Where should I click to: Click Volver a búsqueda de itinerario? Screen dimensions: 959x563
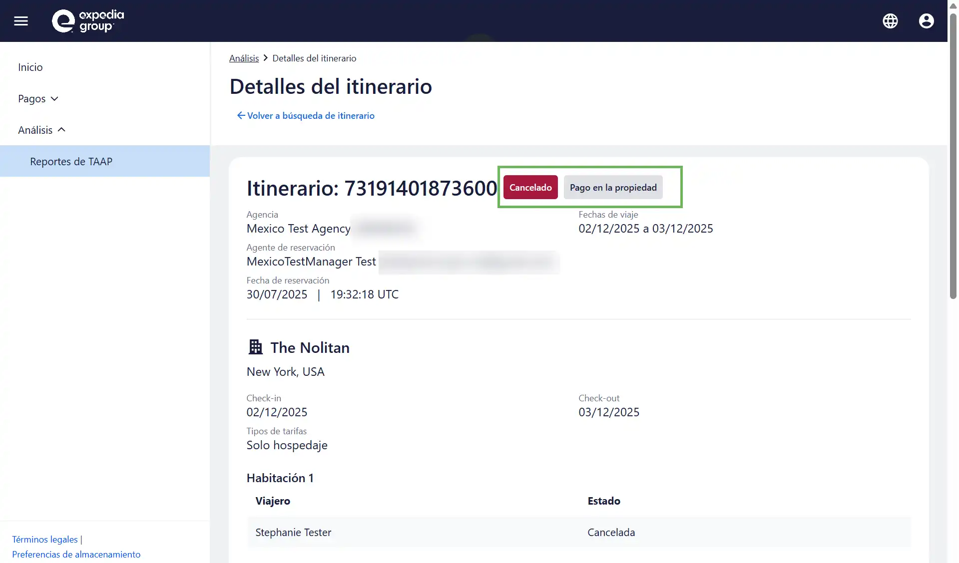[x=310, y=116]
